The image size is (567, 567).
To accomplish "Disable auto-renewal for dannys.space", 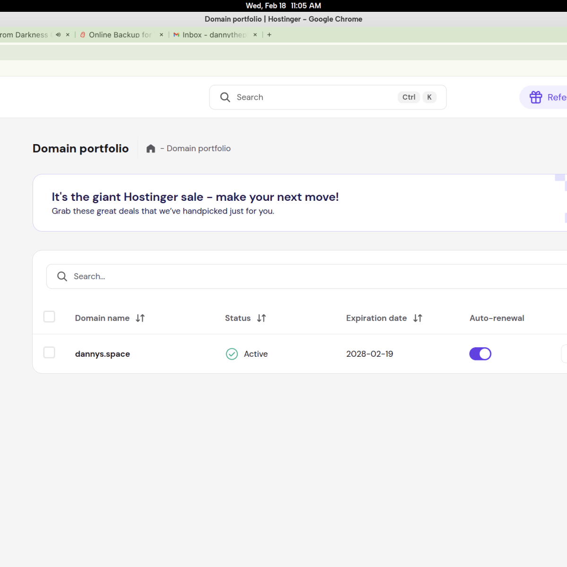I will [480, 353].
